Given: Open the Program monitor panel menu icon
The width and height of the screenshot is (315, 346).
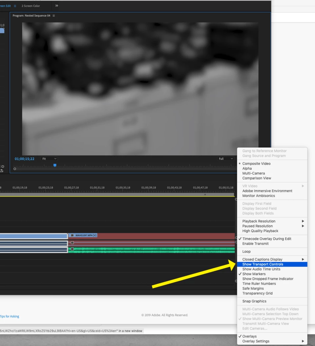Looking at the screenshot, I should tap(53, 16).
